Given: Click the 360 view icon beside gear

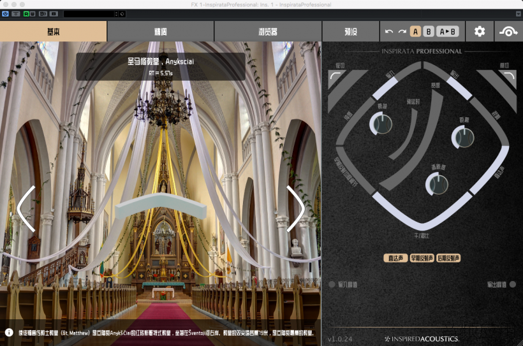Looking at the screenshot, I should tap(508, 31).
